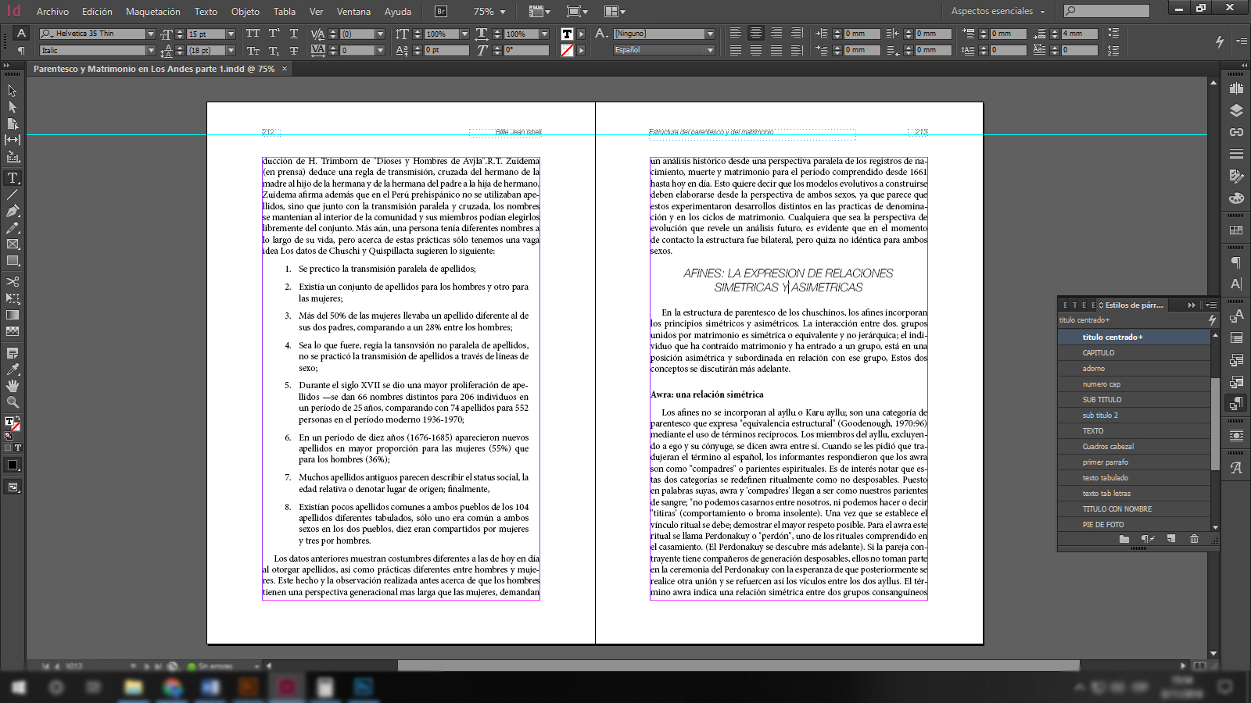Click the text fill color swatch in control bar

click(568, 34)
